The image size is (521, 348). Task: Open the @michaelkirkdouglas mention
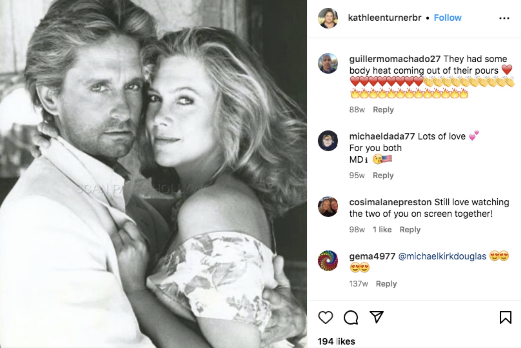442,256
